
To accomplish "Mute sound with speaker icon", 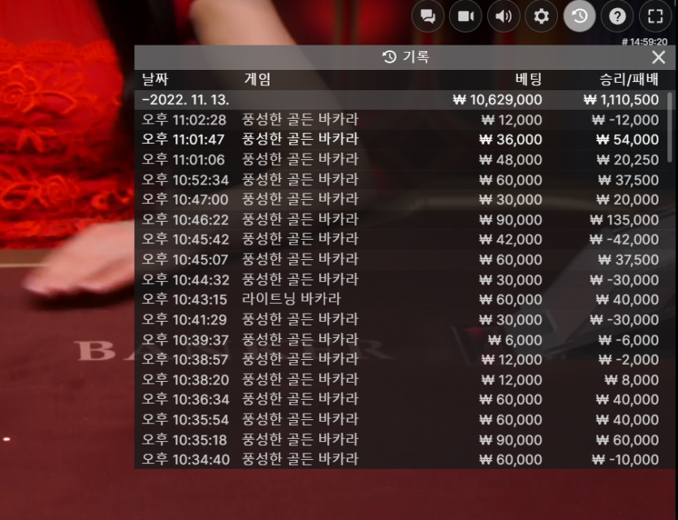I will click(503, 16).
